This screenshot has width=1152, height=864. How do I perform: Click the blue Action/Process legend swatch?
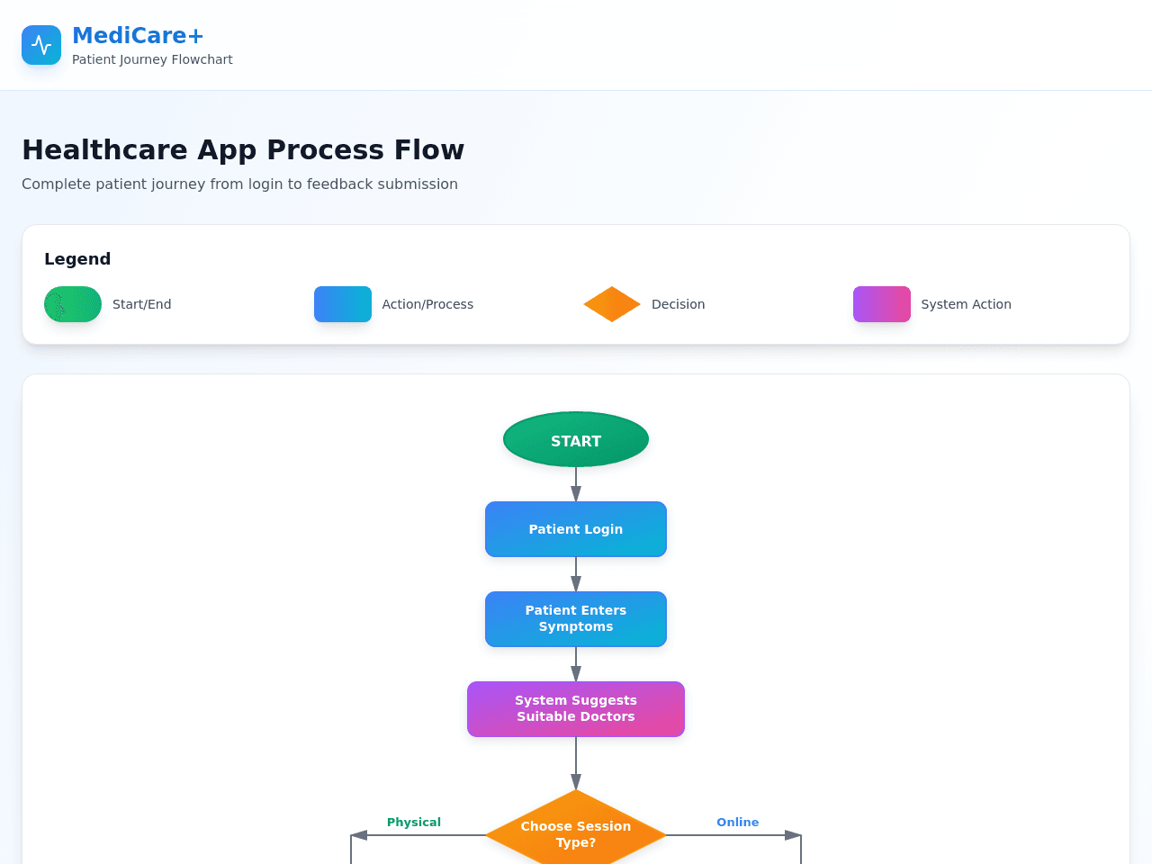point(343,304)
